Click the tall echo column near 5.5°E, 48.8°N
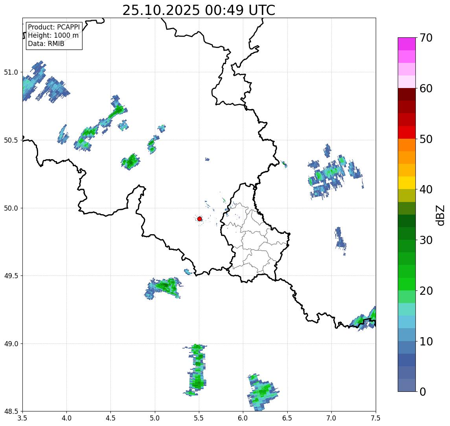The image size is (450, 426). (197, 370)
